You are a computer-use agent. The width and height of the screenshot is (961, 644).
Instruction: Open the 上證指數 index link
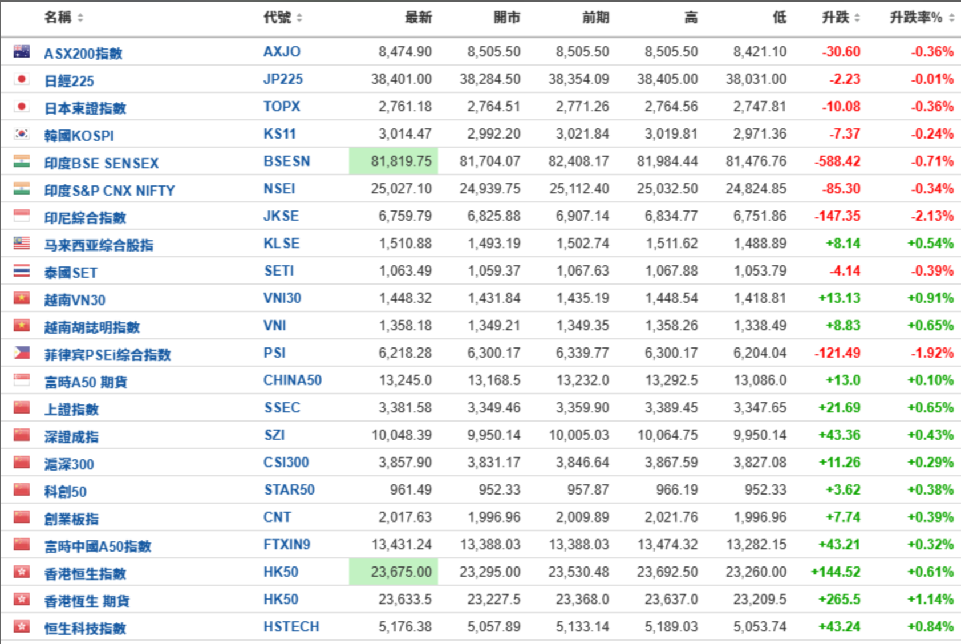[71, 410]
